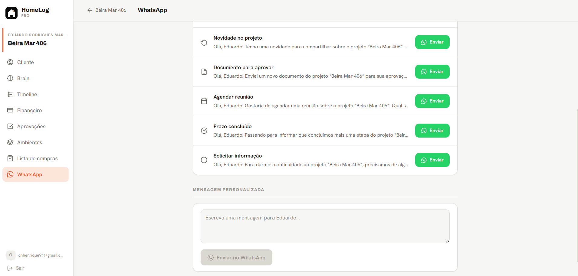The width and height of the screenshot is (578, 276).
Task: Click the Solicitar informação title
Action: click(x=238, y=156)
